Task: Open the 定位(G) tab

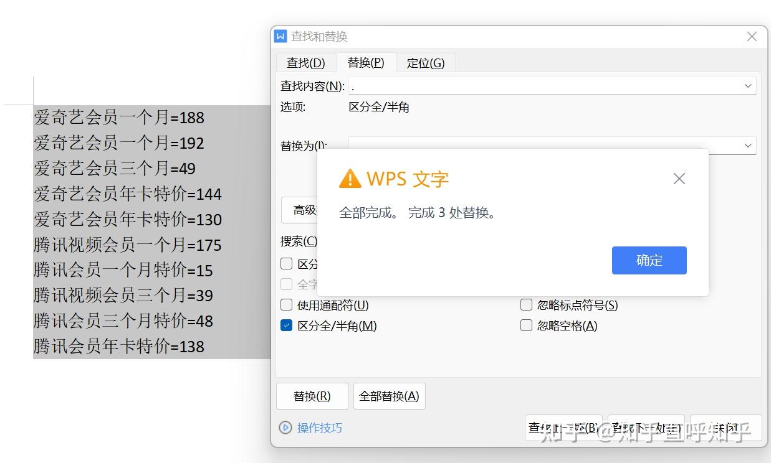Action: pos(426,63)
